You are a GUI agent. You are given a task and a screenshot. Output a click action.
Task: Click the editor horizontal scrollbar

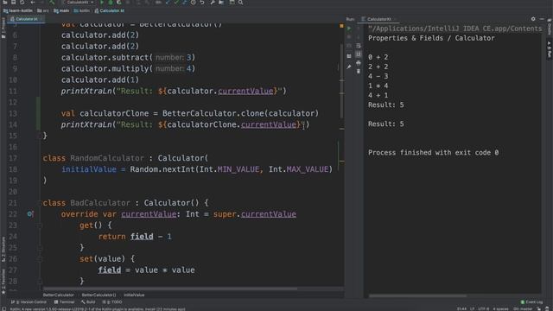[x=169, y=289]
